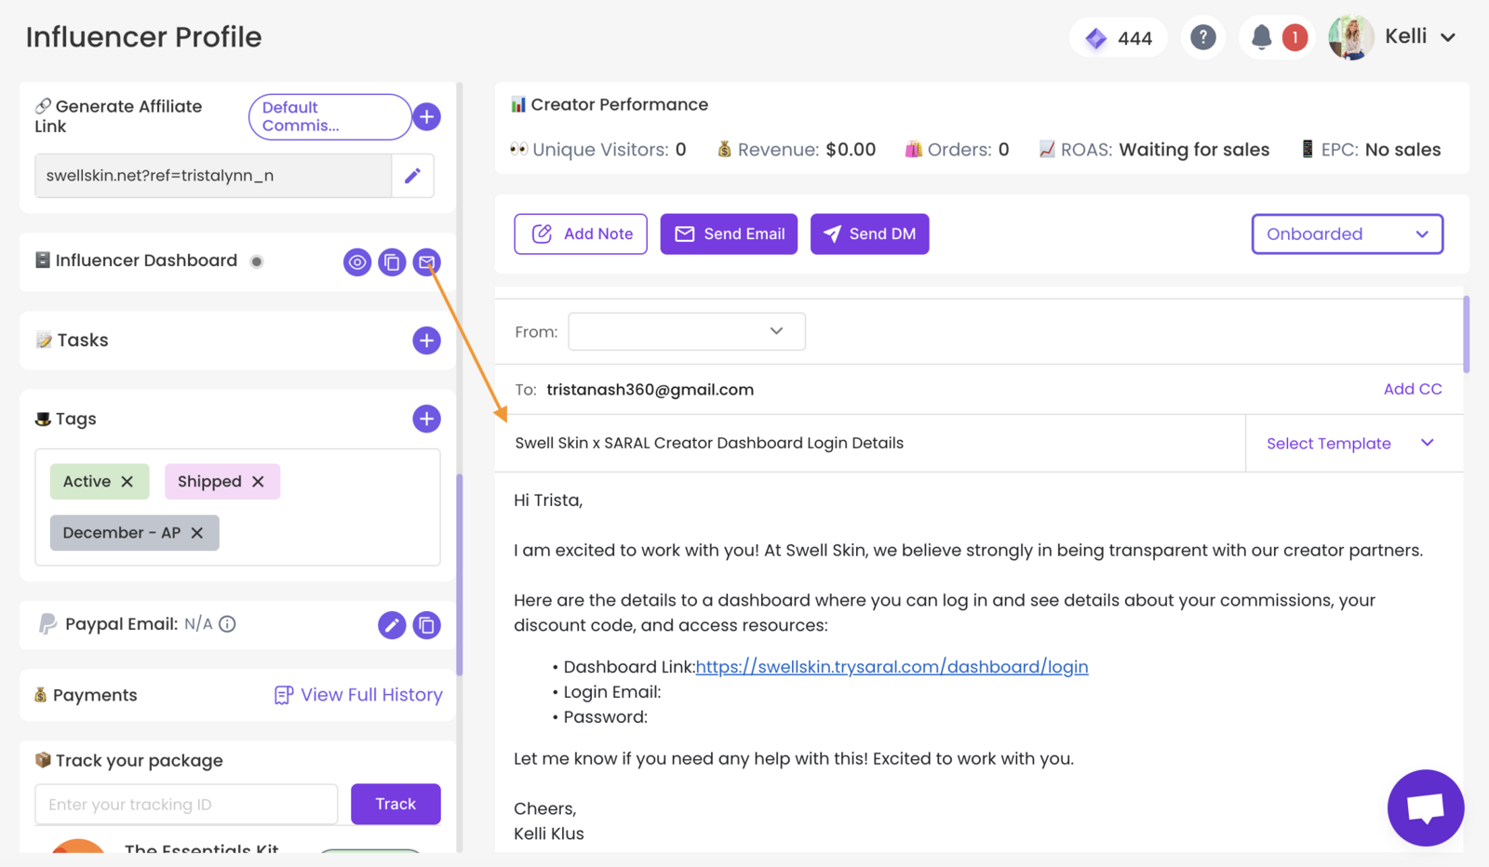Screen dimensions: 1489x867
Task: Click the Password bullet line
Action: point(600,717)
